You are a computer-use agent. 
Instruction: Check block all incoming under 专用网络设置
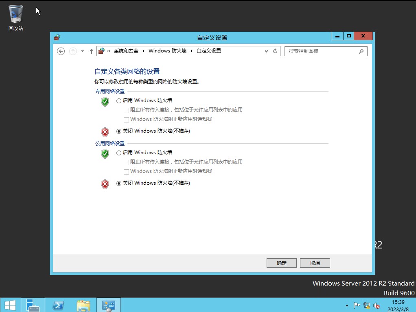126,110
